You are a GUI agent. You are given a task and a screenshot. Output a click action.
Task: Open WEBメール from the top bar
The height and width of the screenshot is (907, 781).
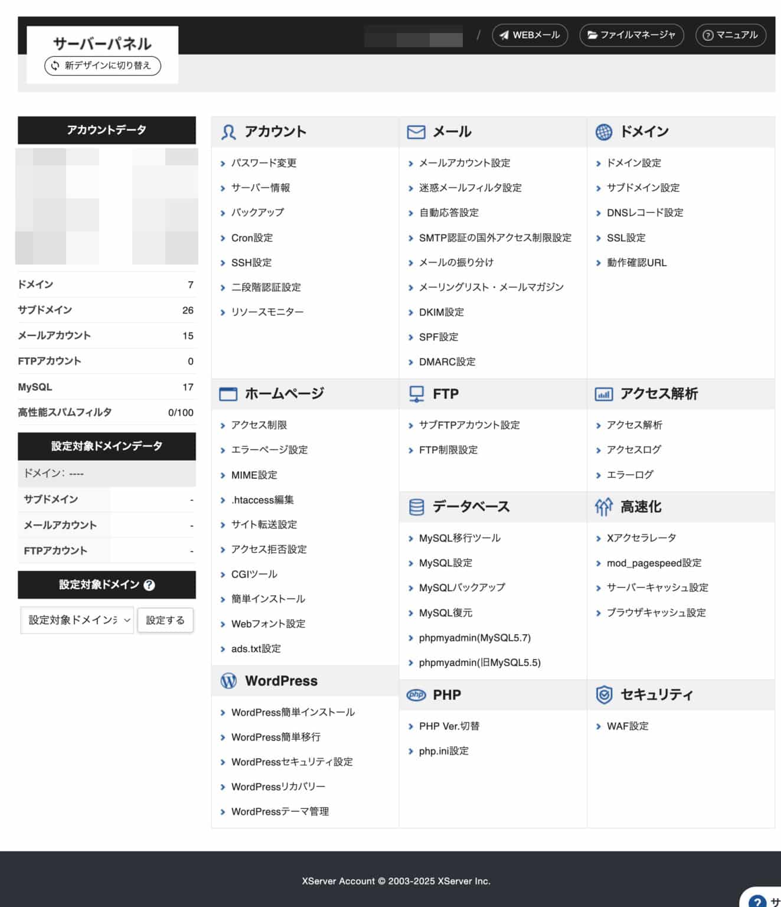(x=529, y=35)
